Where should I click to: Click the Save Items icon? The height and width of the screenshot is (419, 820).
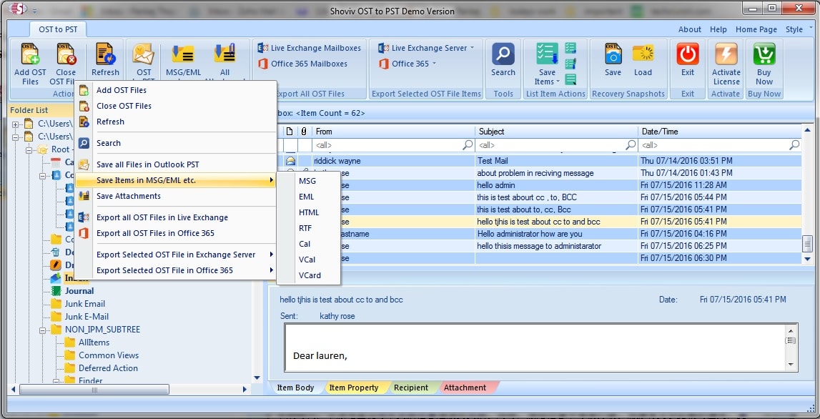[x=547, y=54]
